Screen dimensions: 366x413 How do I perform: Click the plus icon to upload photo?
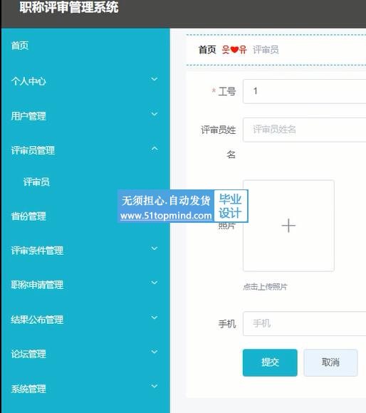click(x=288, y=226)
